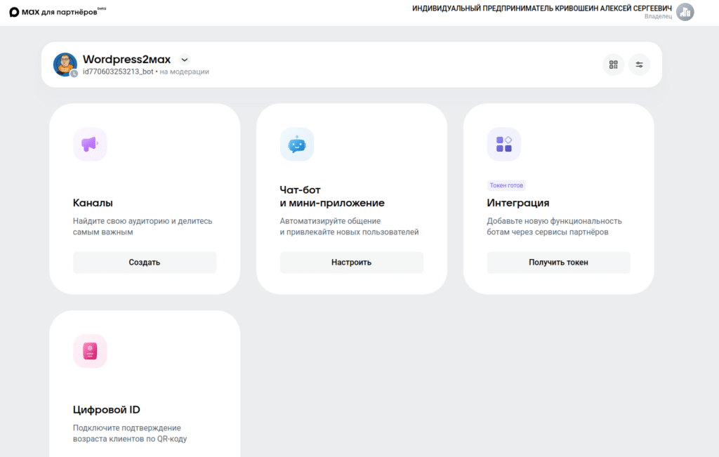Click the Wordpress2max bot avatar
Image resolution: width=719 pixels, height=457 pixels.
[65, 64]
